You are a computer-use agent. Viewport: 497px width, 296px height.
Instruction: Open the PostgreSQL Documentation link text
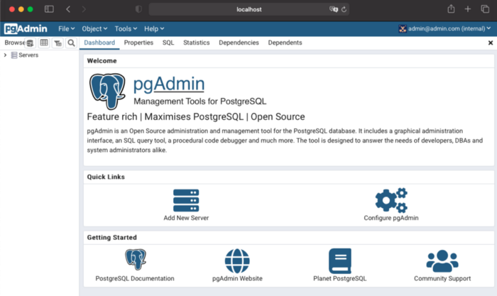pos(135,278)
